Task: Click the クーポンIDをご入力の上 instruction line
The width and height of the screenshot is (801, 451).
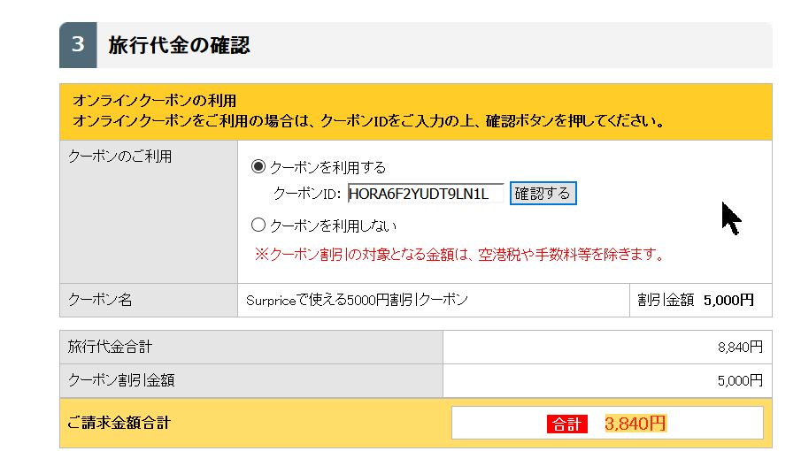Action: (x=368, y=121)
